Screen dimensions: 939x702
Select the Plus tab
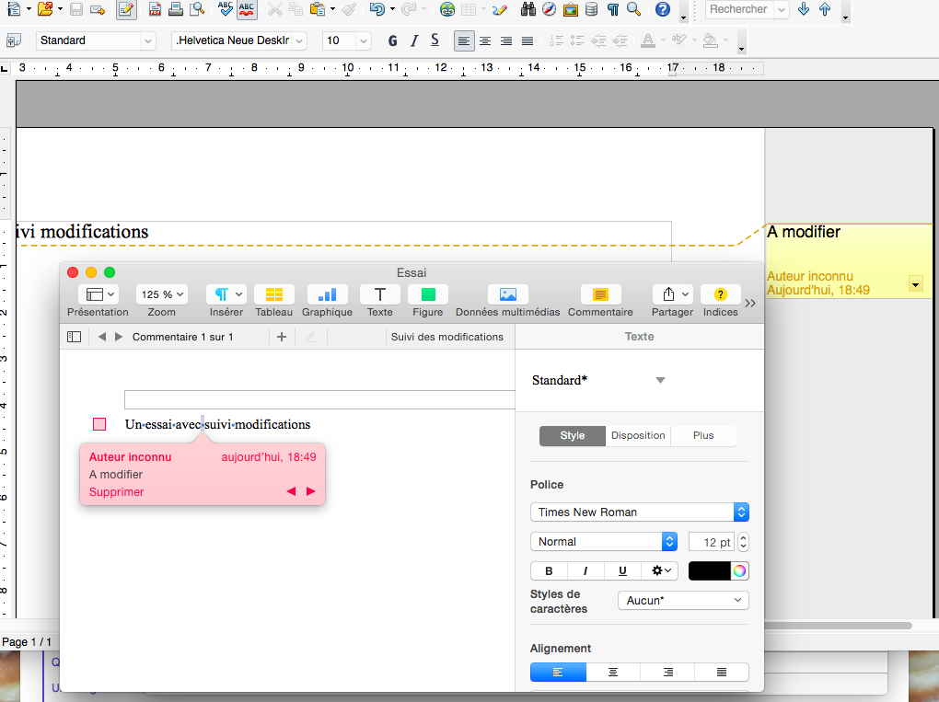coord(703,436)
